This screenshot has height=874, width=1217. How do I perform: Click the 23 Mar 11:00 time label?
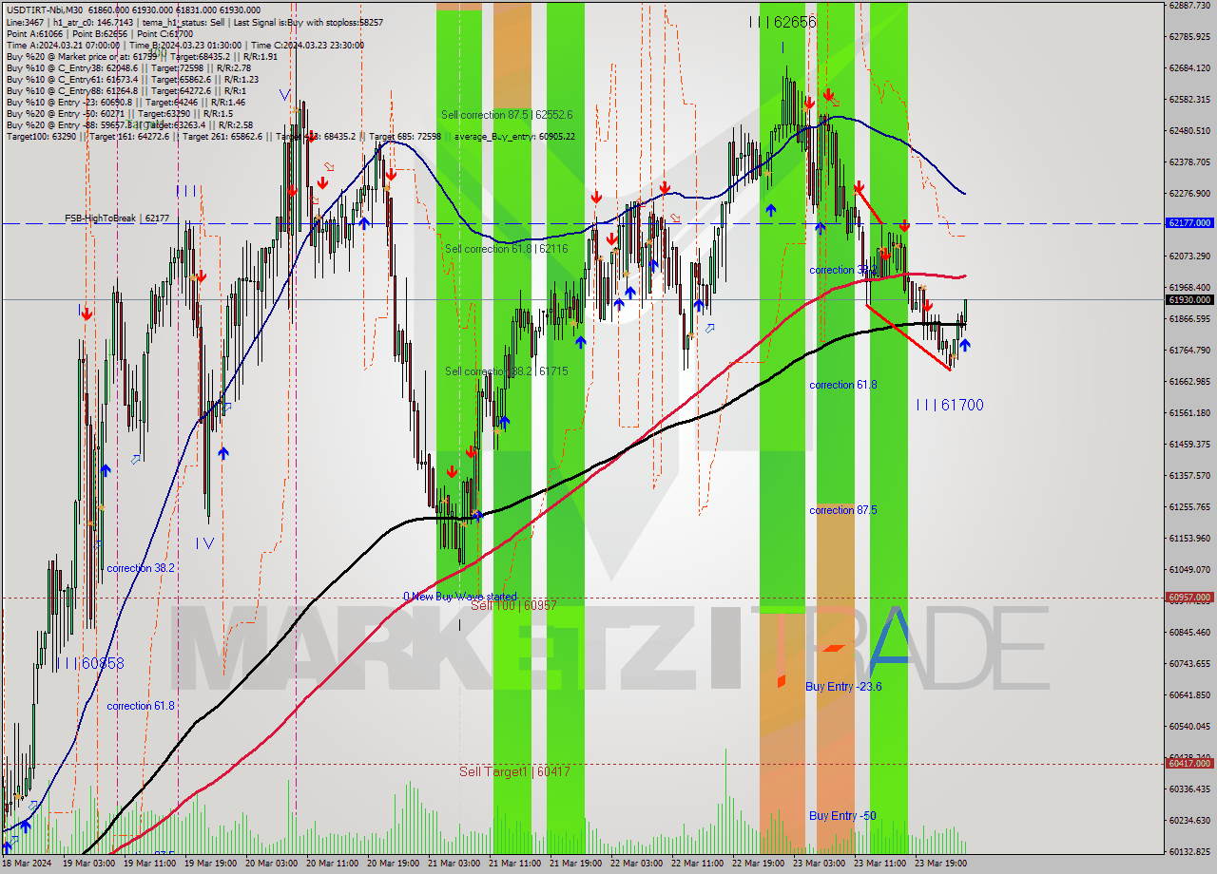(879, 864)
